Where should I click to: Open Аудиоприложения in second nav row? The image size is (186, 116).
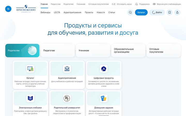tap(72, 12)
